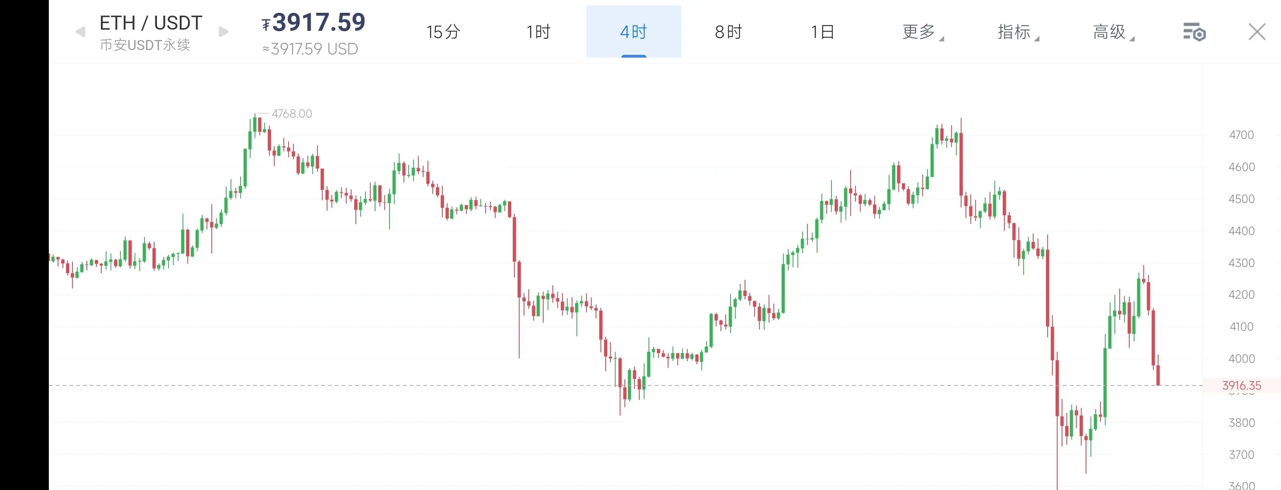Click the 币安USDT永续 subtitle
The image size is (1281, 490).
(x=145, y=45)
